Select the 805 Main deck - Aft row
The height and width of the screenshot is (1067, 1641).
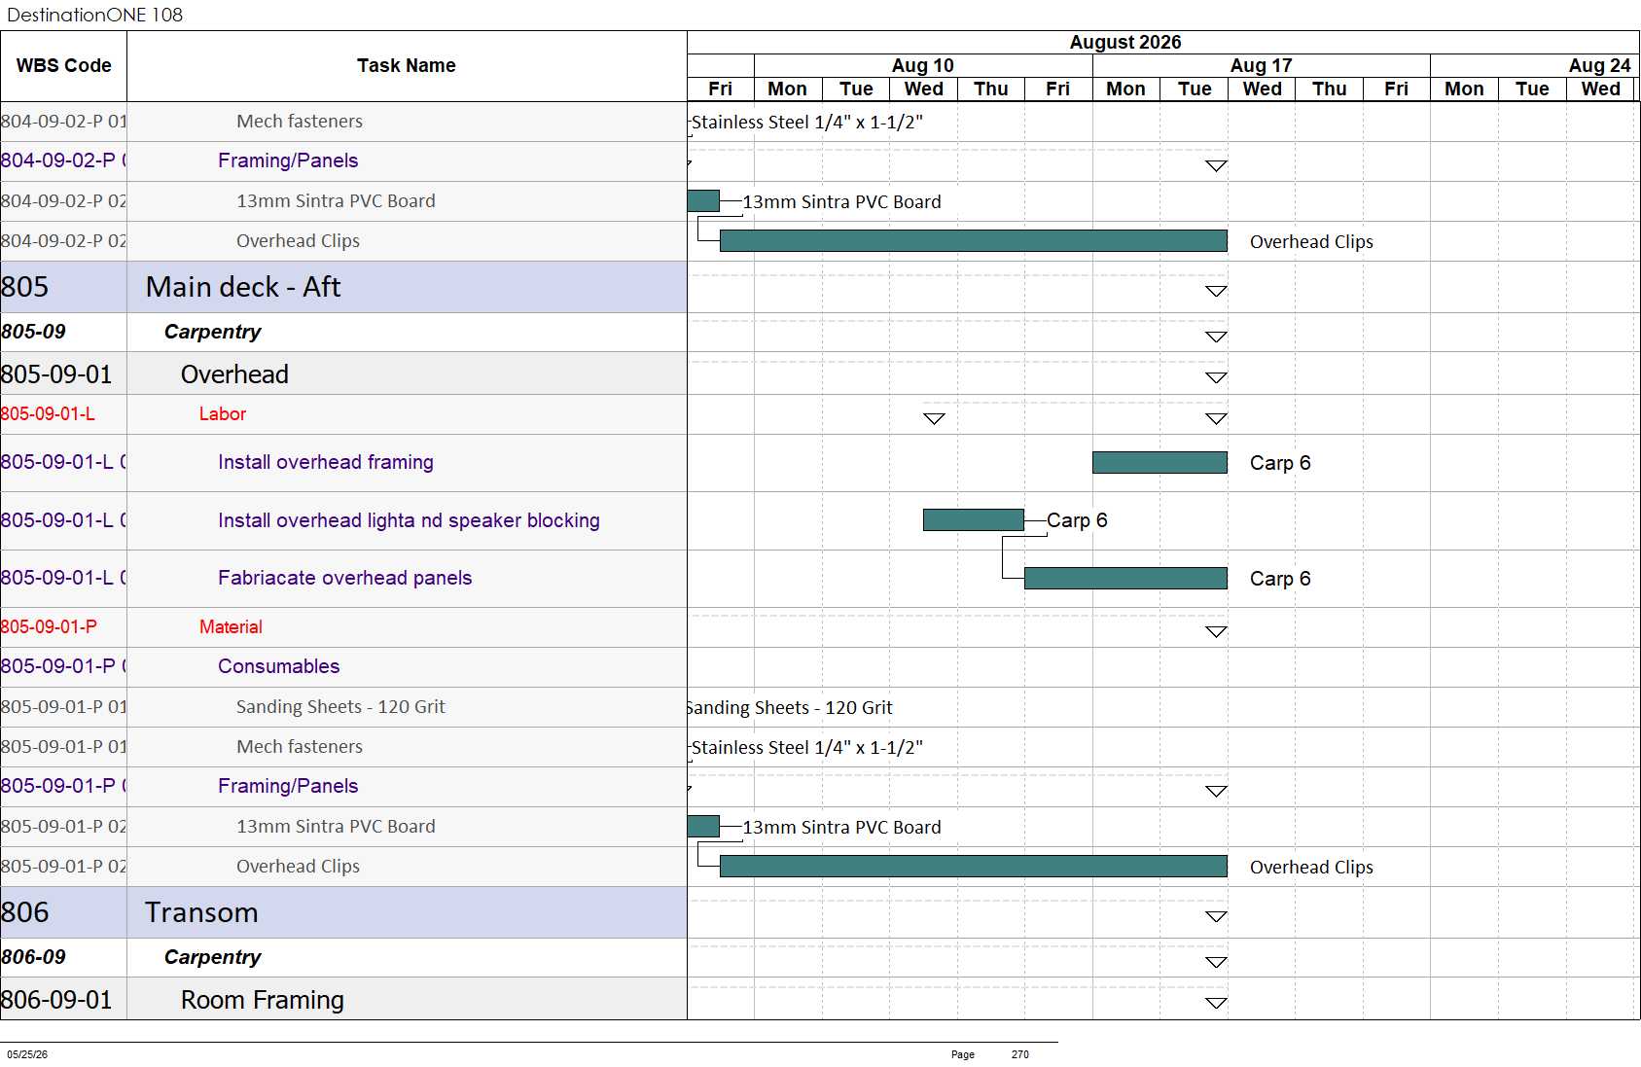343,287
